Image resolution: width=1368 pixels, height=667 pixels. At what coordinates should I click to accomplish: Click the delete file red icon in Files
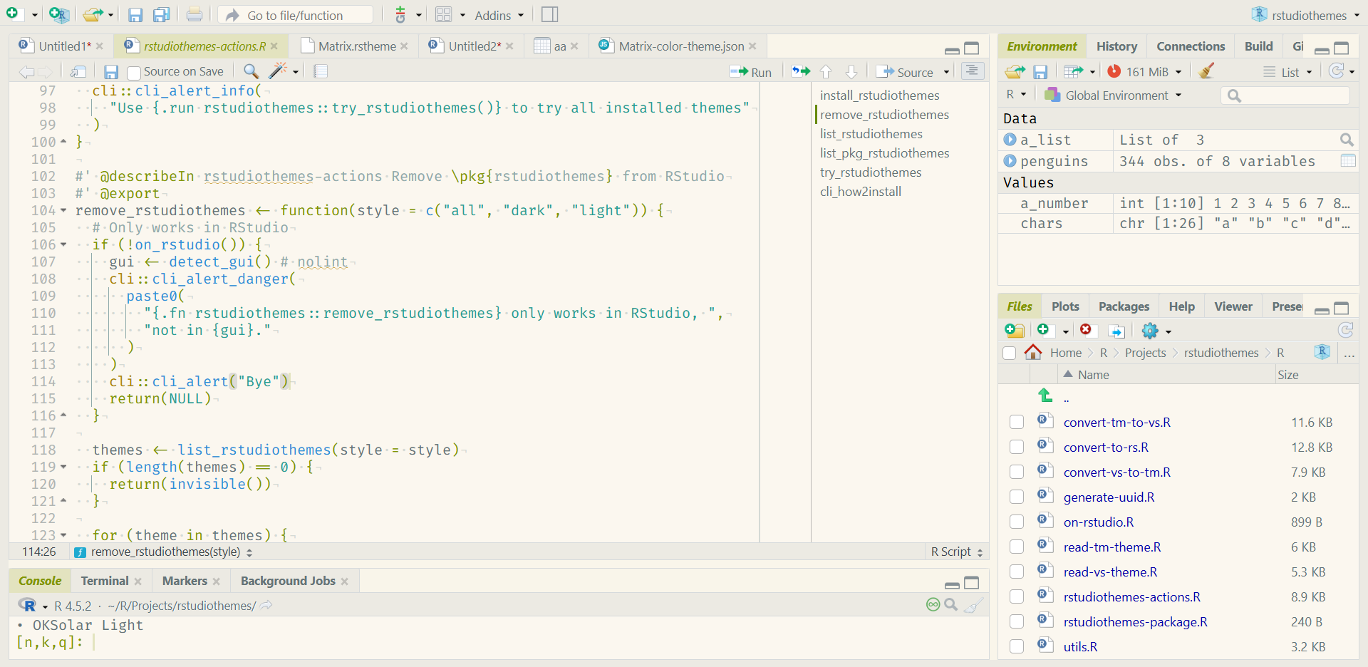tap(1086, 330)
